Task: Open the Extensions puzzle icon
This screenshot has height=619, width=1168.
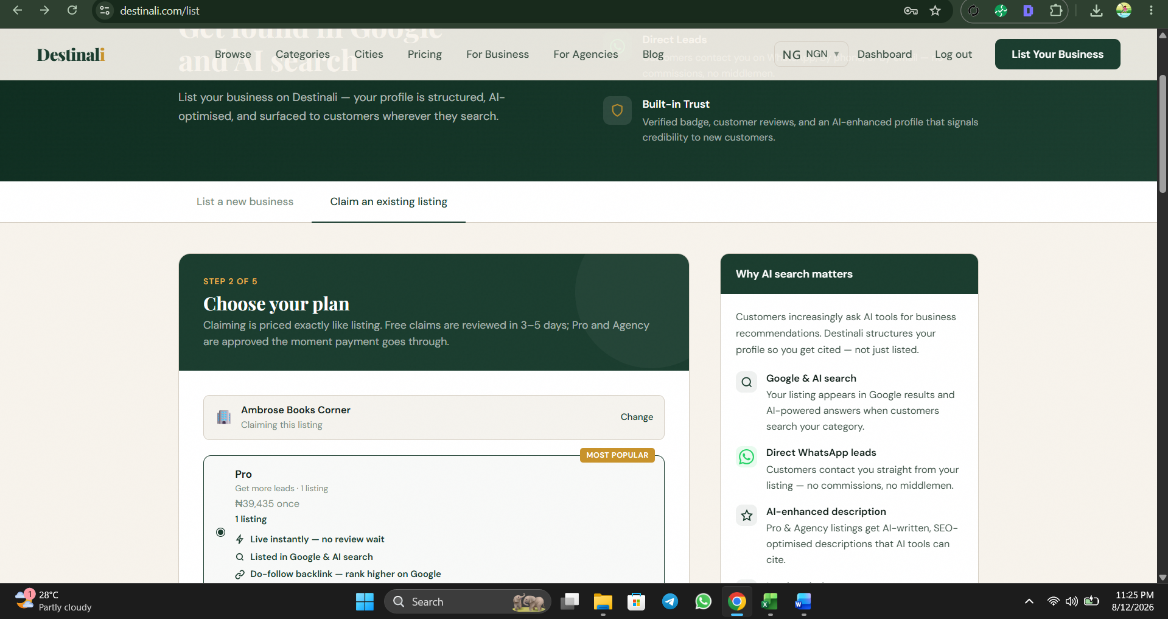Action: (1056, 10)
